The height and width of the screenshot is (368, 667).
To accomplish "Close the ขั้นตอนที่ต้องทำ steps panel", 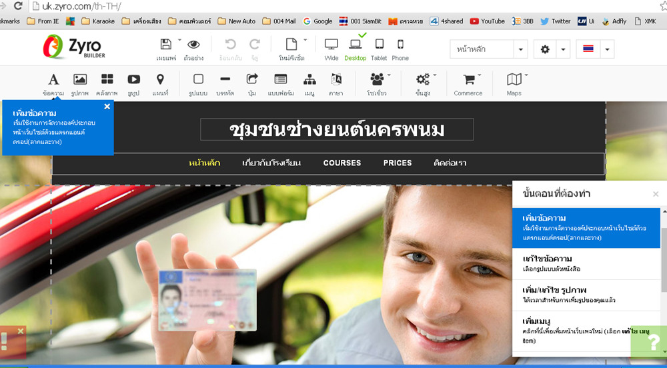I will click(656, 194).
